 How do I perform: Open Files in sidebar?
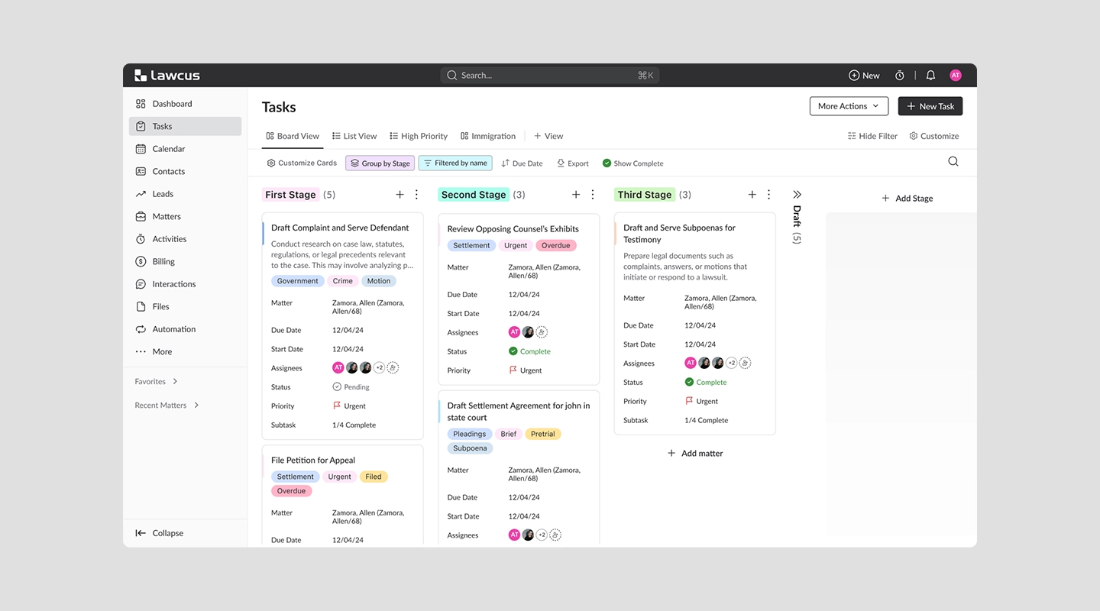coord(185,306)
